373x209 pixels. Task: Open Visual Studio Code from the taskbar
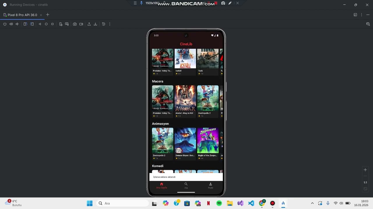point(251,203)
